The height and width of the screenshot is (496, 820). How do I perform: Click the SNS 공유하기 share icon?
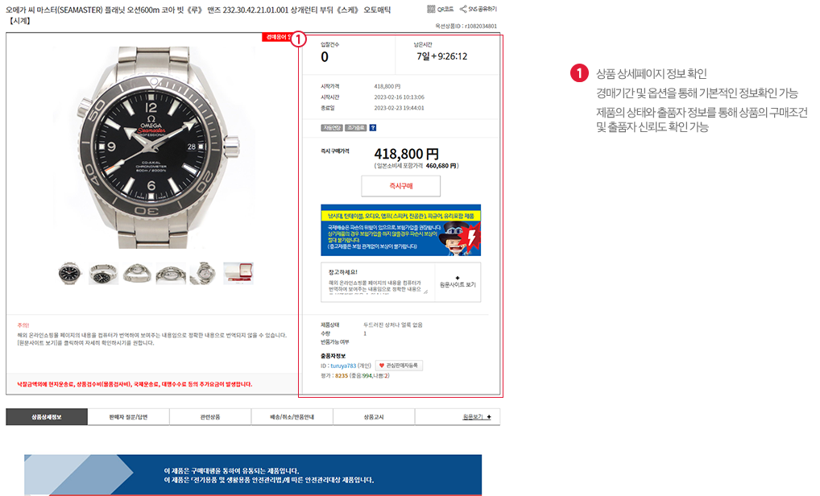[463, 9]
